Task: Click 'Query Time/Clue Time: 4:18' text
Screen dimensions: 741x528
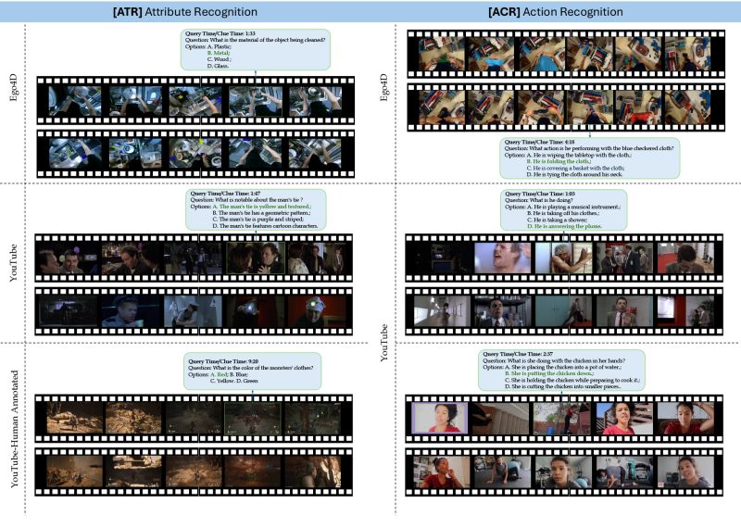Action: (x=540, y=142)
